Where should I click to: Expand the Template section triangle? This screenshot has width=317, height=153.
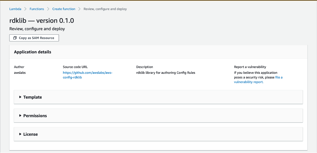20,97
